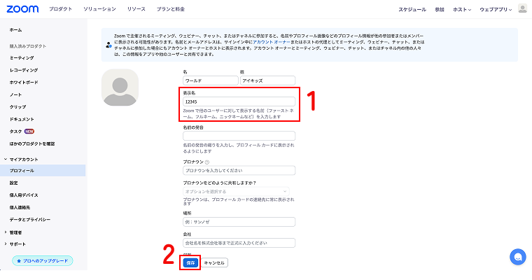Click the キャンセル cancel button

[x=214, y=262]
